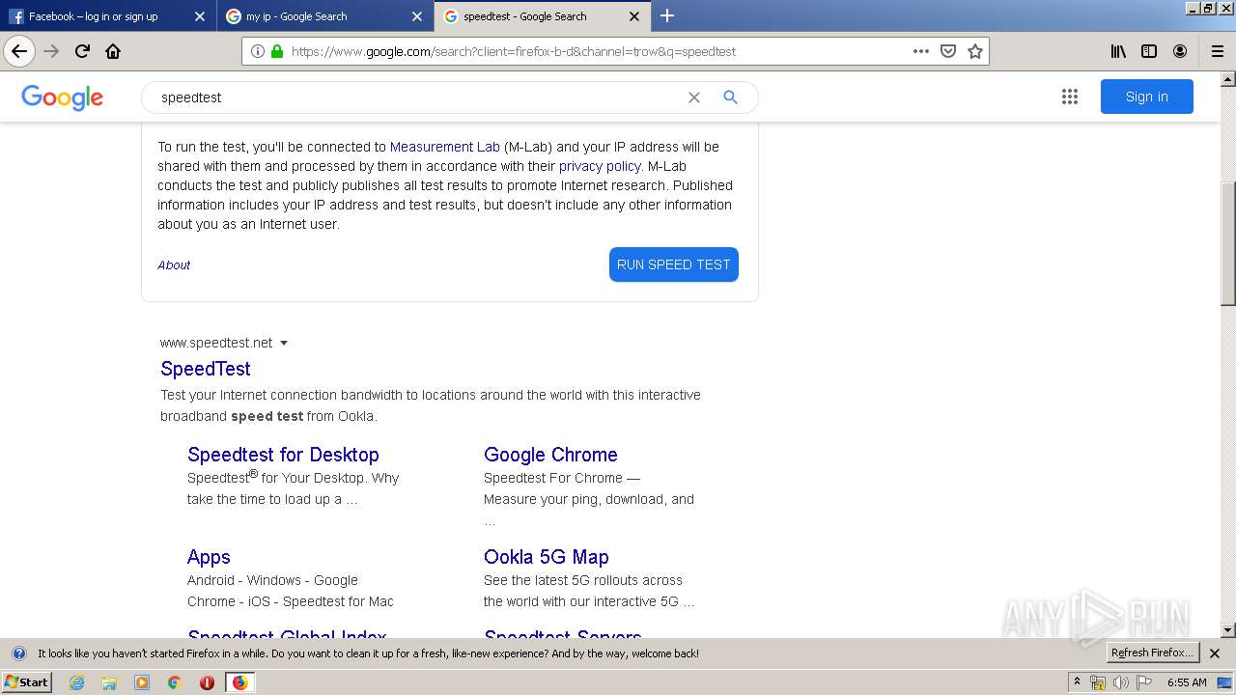Click the Firefox taskbar button
The height and width of the screenshot is (695, 1236).
tap(239, 682)
